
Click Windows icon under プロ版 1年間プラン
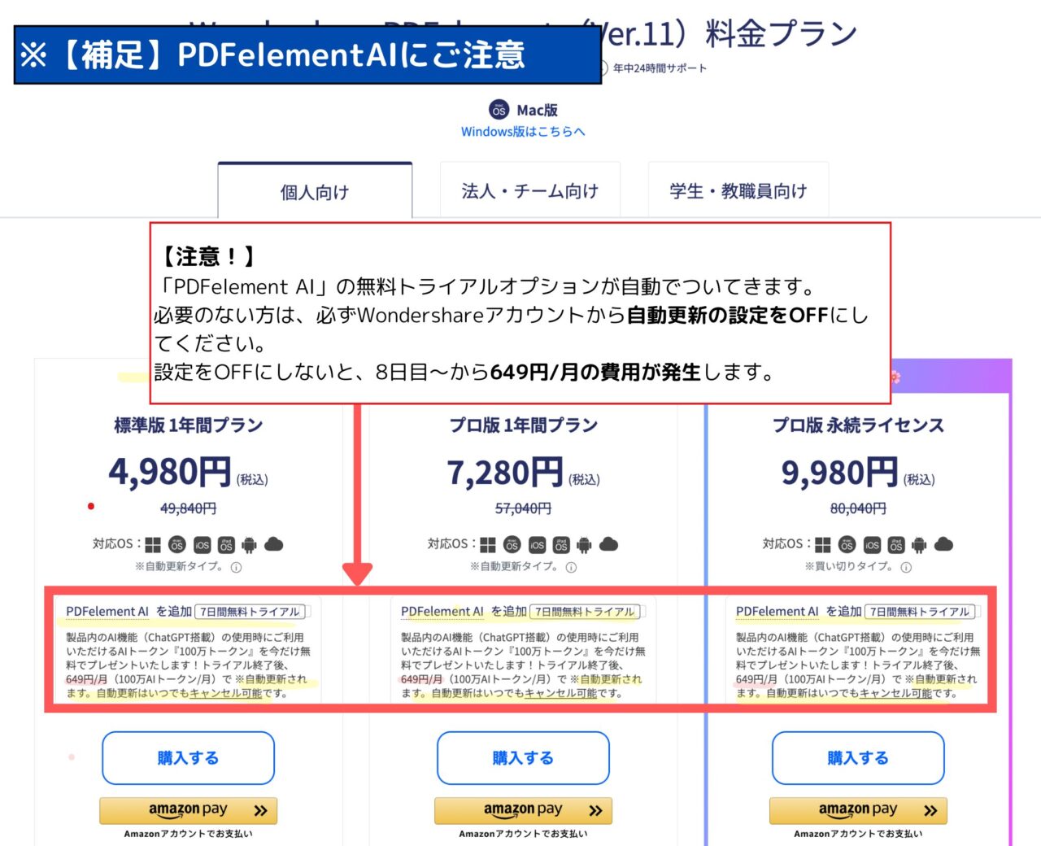tap(488, 545)
